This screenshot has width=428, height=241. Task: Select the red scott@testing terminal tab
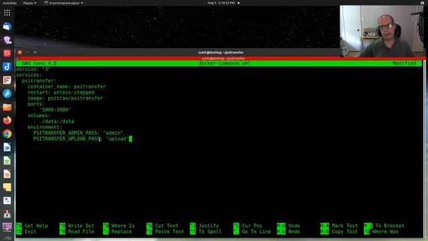(x=223, y=58)
